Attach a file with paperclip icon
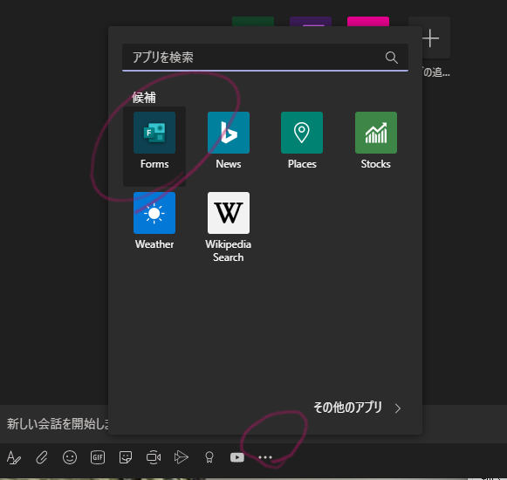The width and height of the screenshot is (507, 480). pyautogui.click(x=42, y=457)
